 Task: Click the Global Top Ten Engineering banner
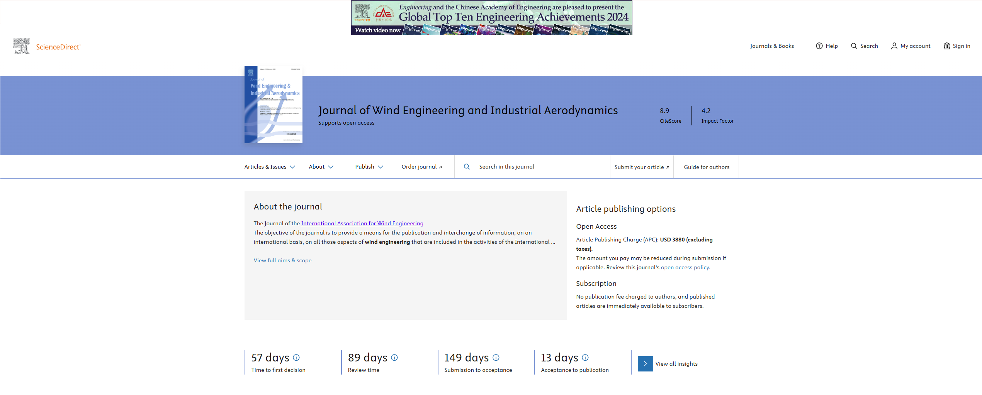click(x=491, y=18)
